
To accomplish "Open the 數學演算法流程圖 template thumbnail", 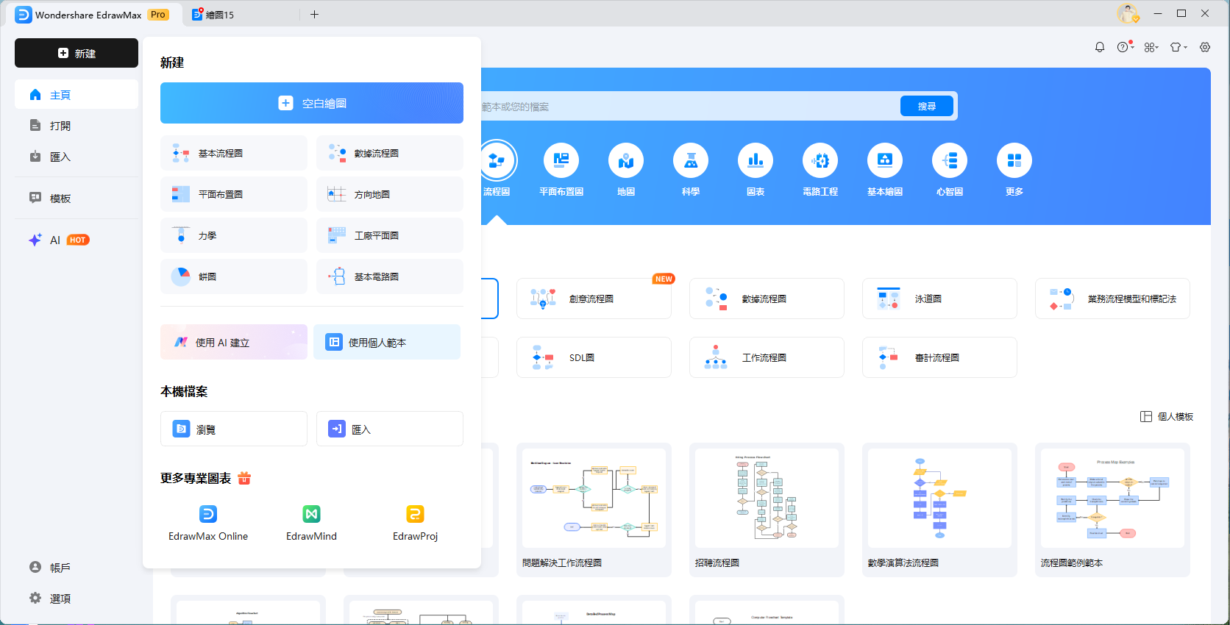I will point(939,499).
